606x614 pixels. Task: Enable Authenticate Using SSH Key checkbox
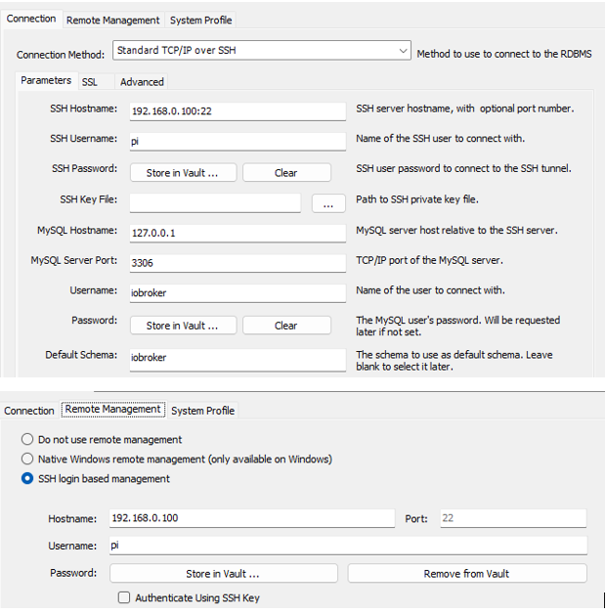124,597
